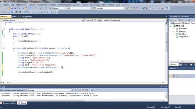Click code editor vertical scrollbar
The width and height of the screenshot is (195, 109).
[166, 42]
